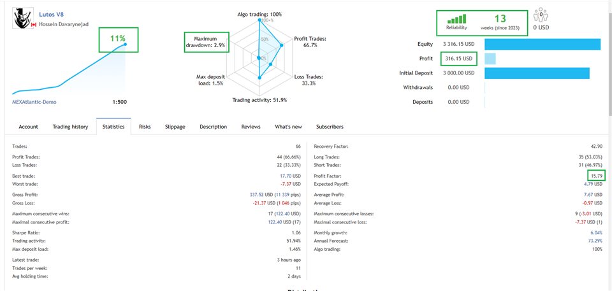Select the Subscribers tab

click(x=330, y=127)
